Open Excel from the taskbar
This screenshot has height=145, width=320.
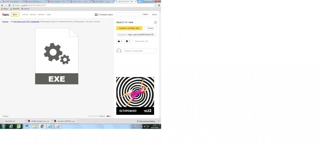coord(19,127)
